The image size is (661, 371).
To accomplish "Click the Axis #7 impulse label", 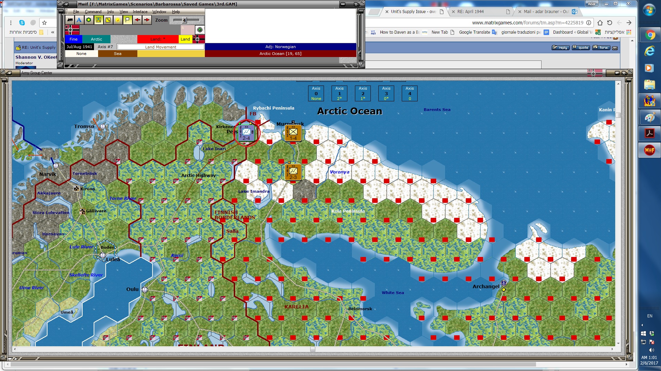I will [x=105, y=47].
